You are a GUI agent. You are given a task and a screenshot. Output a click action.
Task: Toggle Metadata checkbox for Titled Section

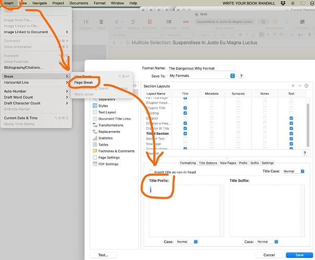(x=212, y=134)
